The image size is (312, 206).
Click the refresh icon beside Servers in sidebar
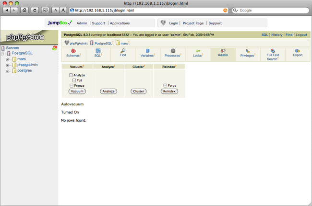[x=55, y=48]
